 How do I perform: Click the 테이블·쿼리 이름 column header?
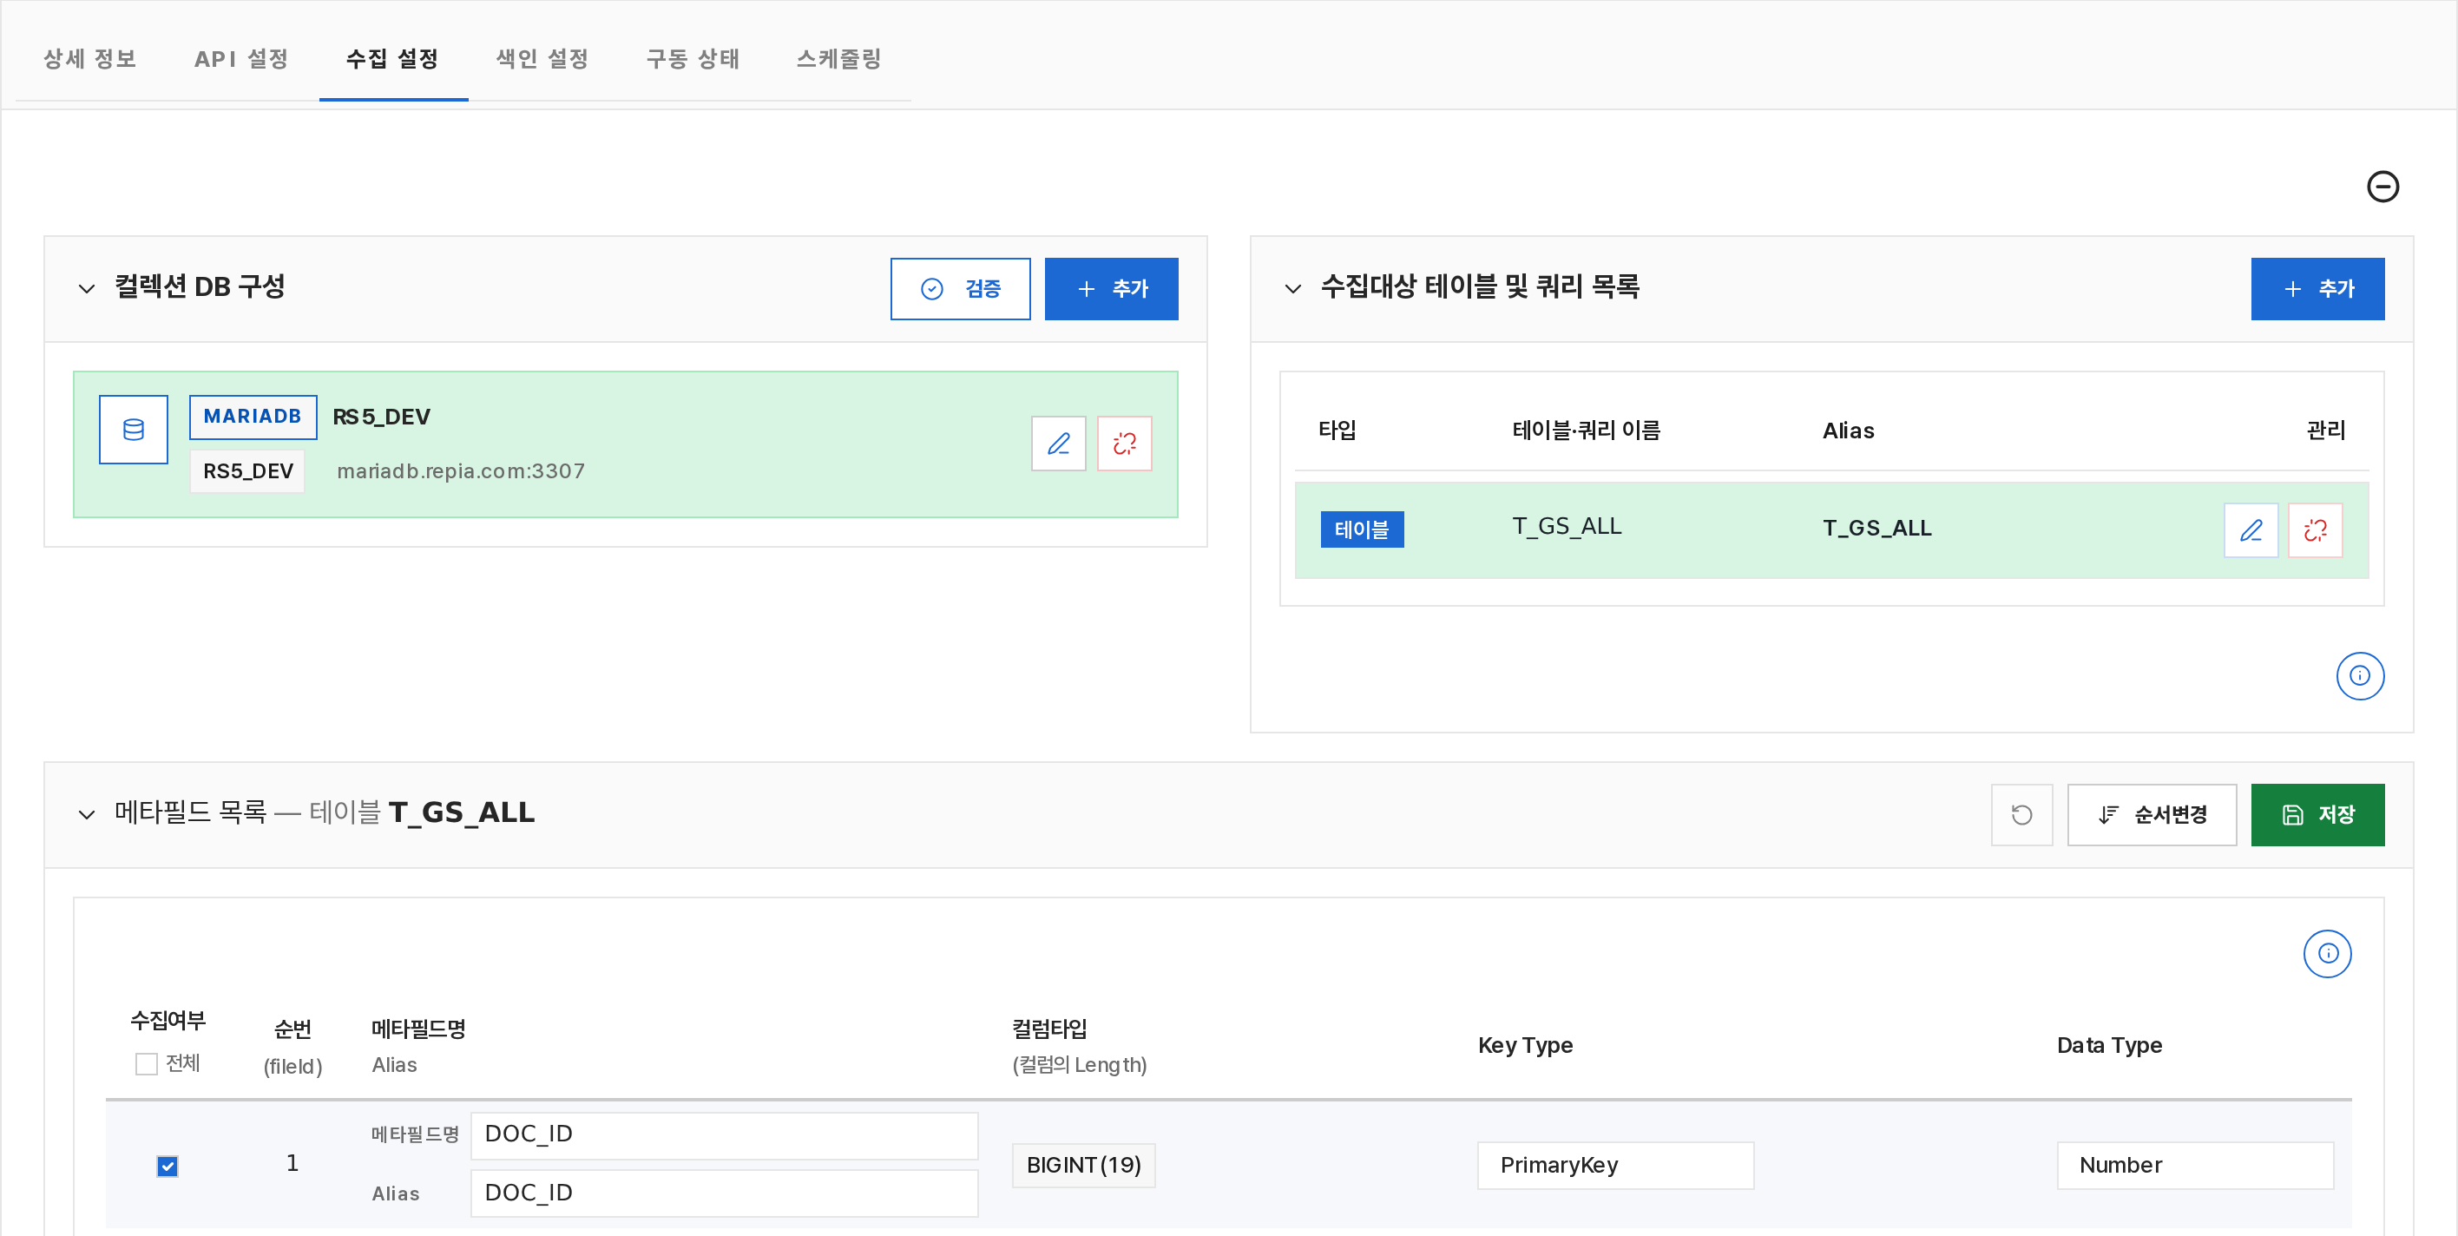(x=1586, y=431)
